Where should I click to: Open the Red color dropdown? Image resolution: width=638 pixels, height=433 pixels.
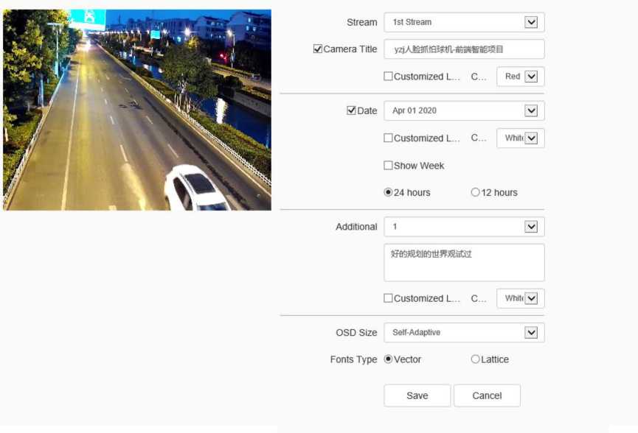click(520, 77)
